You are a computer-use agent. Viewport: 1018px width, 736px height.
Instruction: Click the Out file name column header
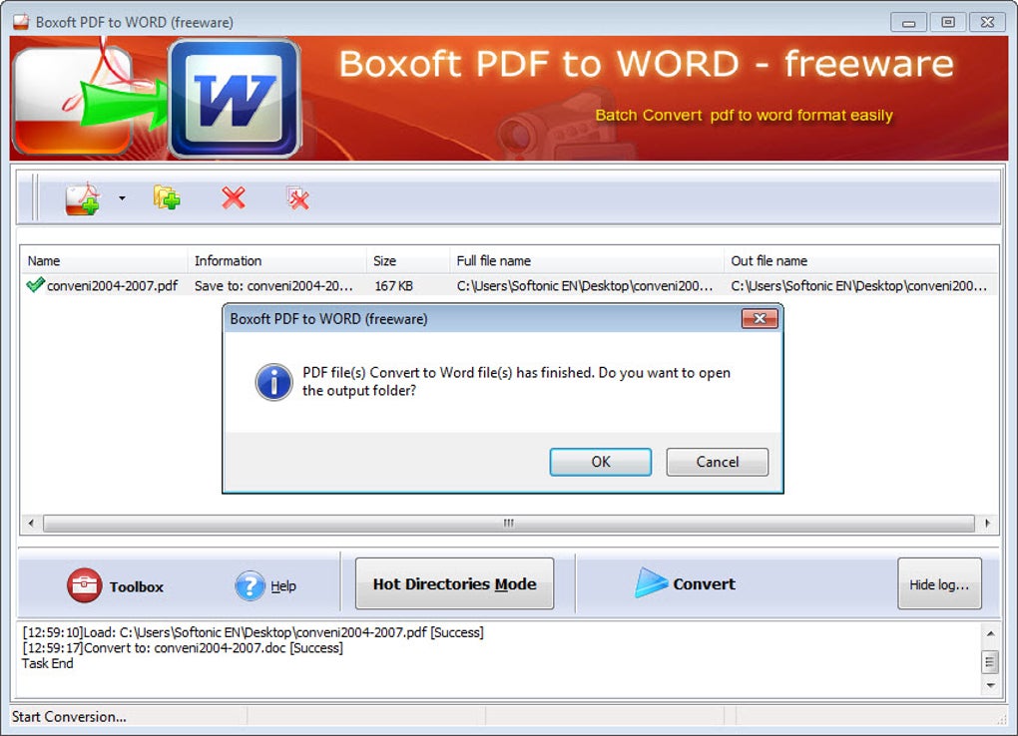tap(861, 260)
